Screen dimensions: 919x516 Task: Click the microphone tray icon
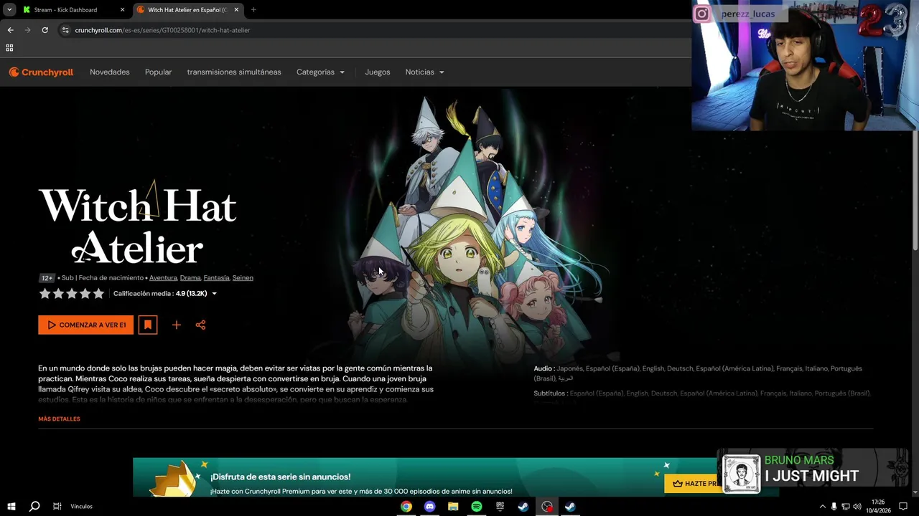834,507
